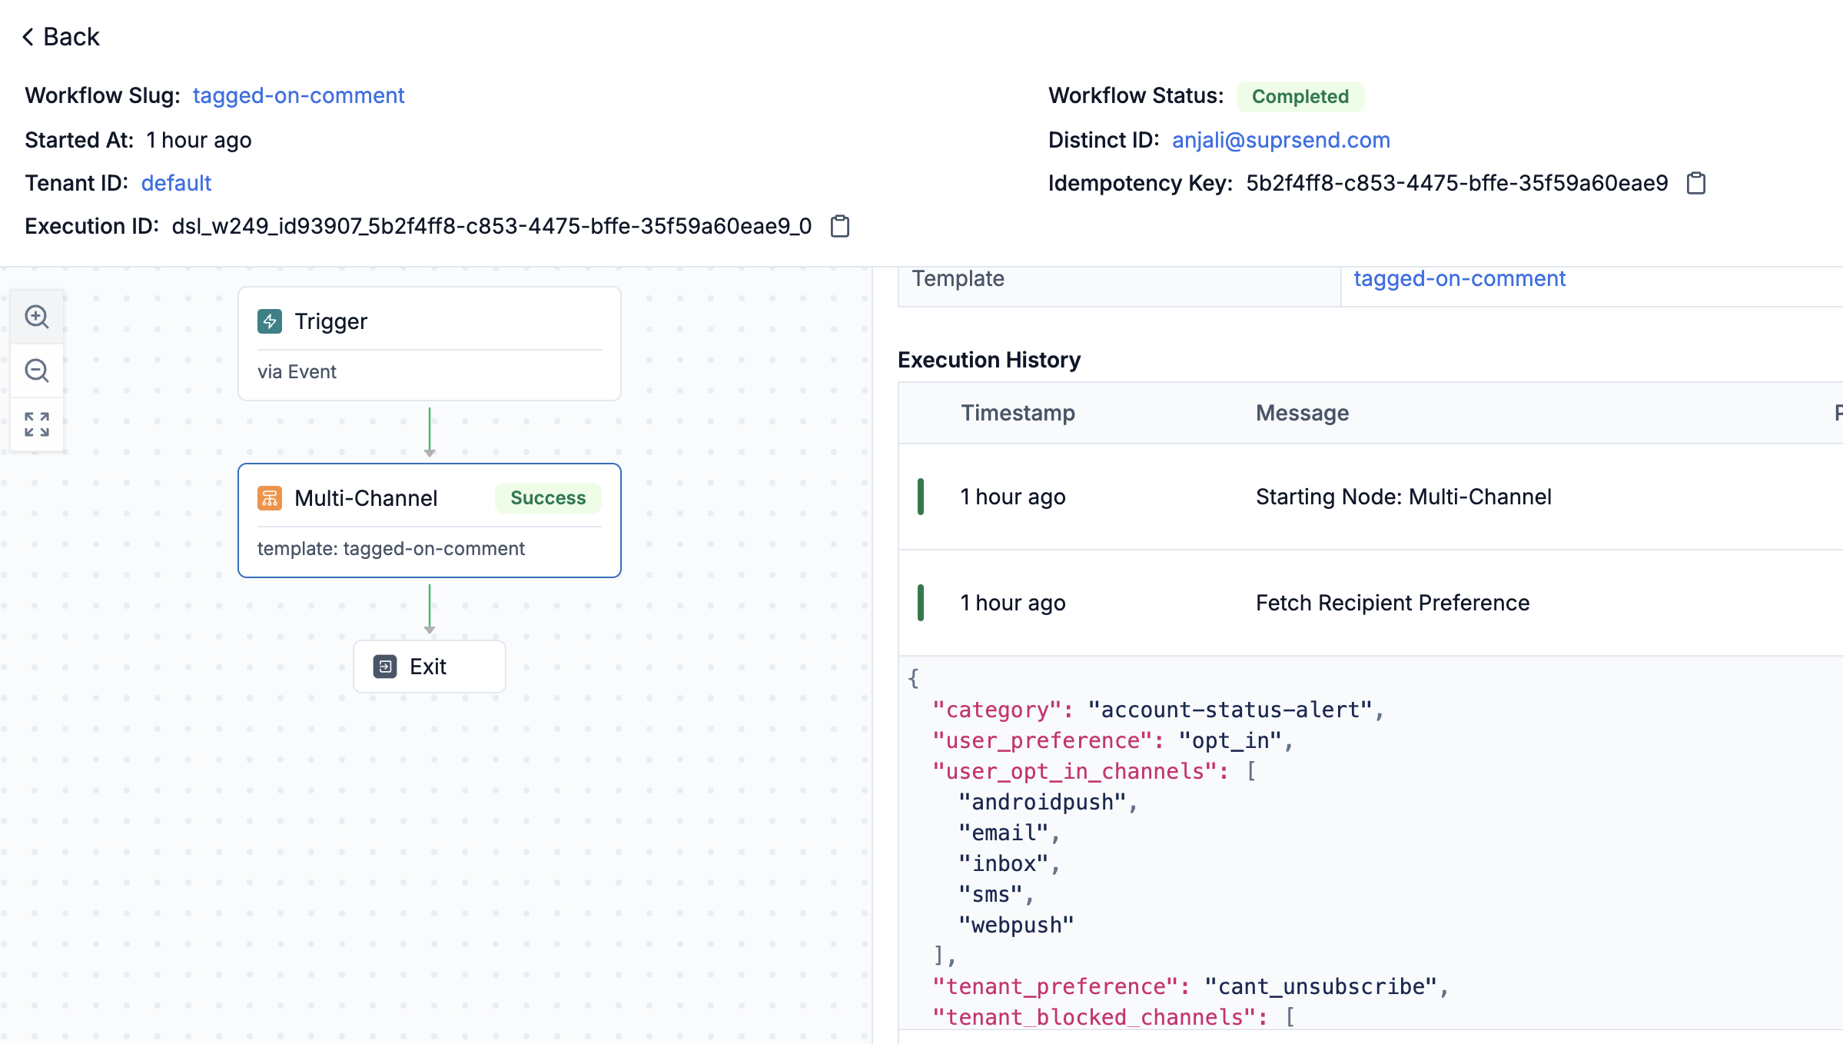Click the Exit node icon

385,667
